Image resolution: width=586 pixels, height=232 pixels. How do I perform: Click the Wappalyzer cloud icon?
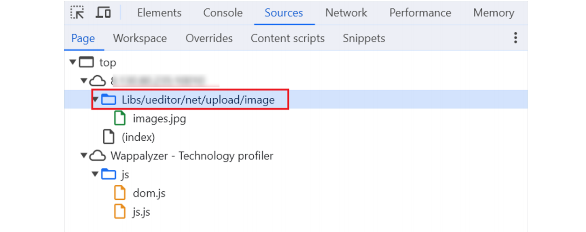97,156
